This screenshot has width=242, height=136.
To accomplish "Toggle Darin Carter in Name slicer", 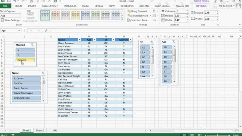I will click(x=26, y=88).
